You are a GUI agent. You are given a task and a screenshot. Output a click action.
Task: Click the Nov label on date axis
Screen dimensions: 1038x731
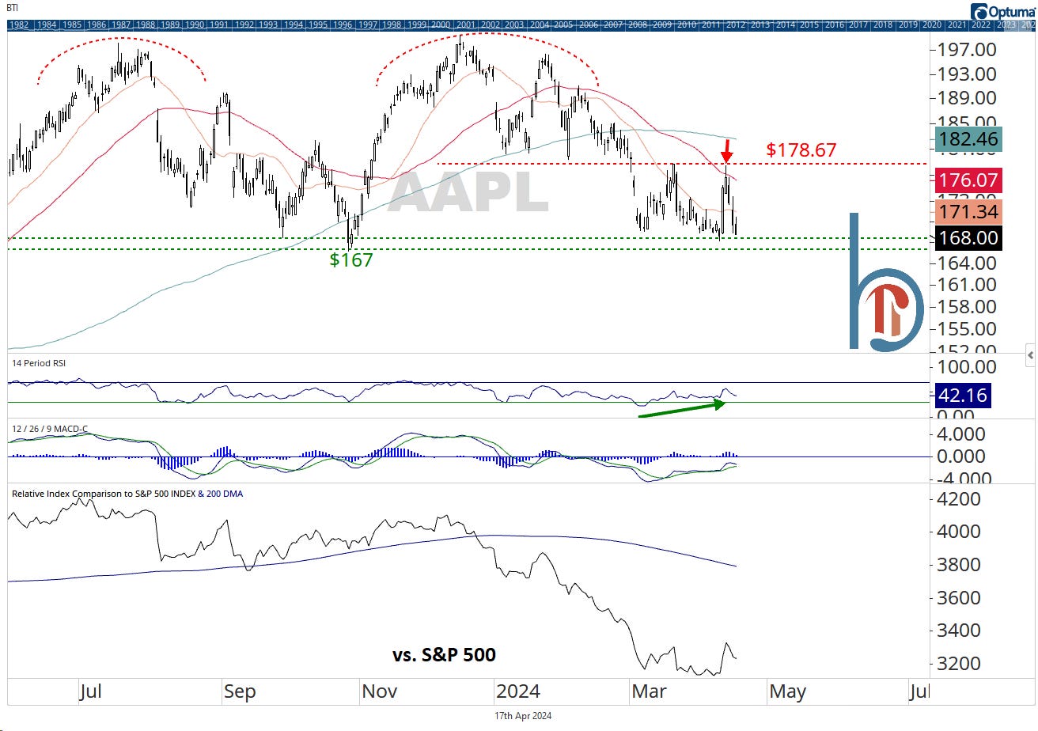point(379,691)
